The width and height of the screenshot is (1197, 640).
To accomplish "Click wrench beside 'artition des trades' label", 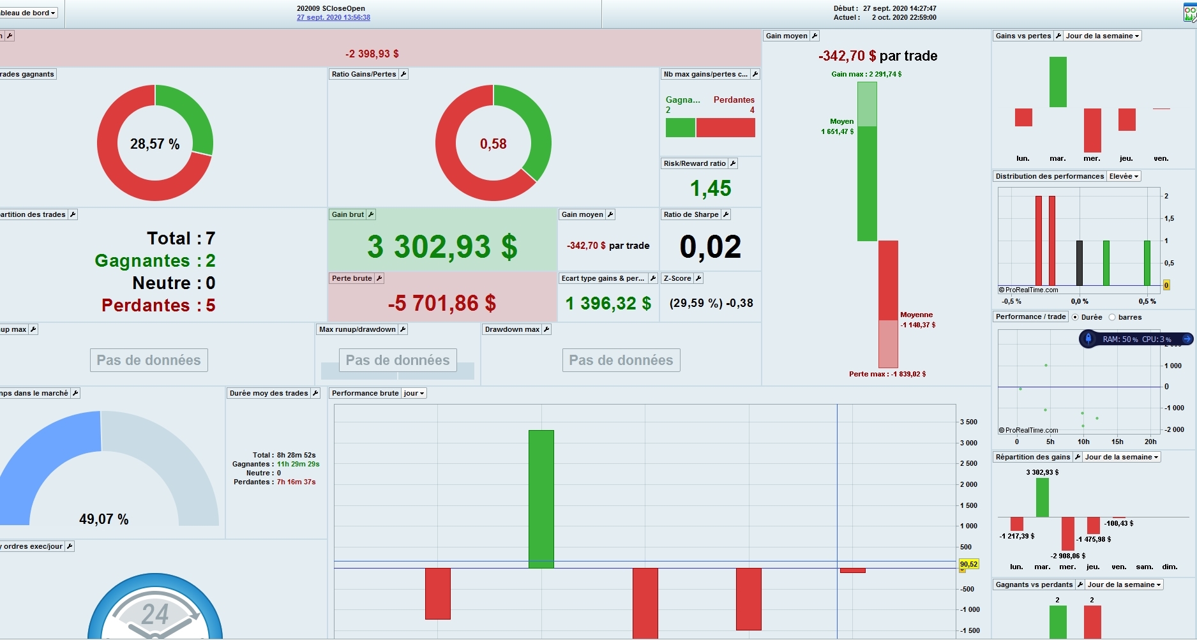I will pos(73,214).
